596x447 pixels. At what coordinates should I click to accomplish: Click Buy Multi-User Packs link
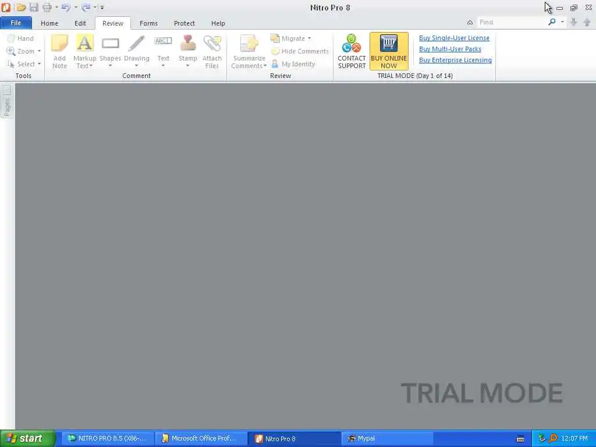pyautogui.click(x=450, y=49)
